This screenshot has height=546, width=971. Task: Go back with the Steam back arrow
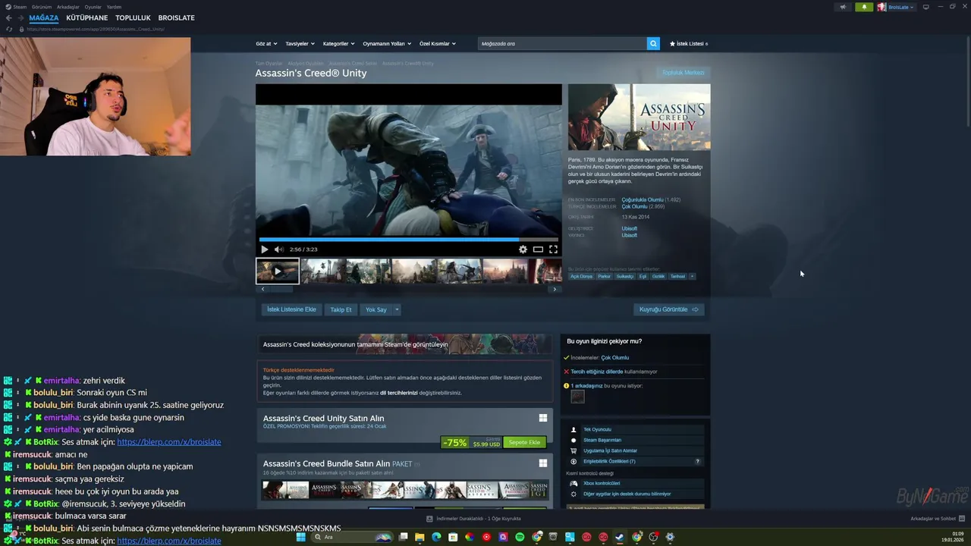(9, 17)
